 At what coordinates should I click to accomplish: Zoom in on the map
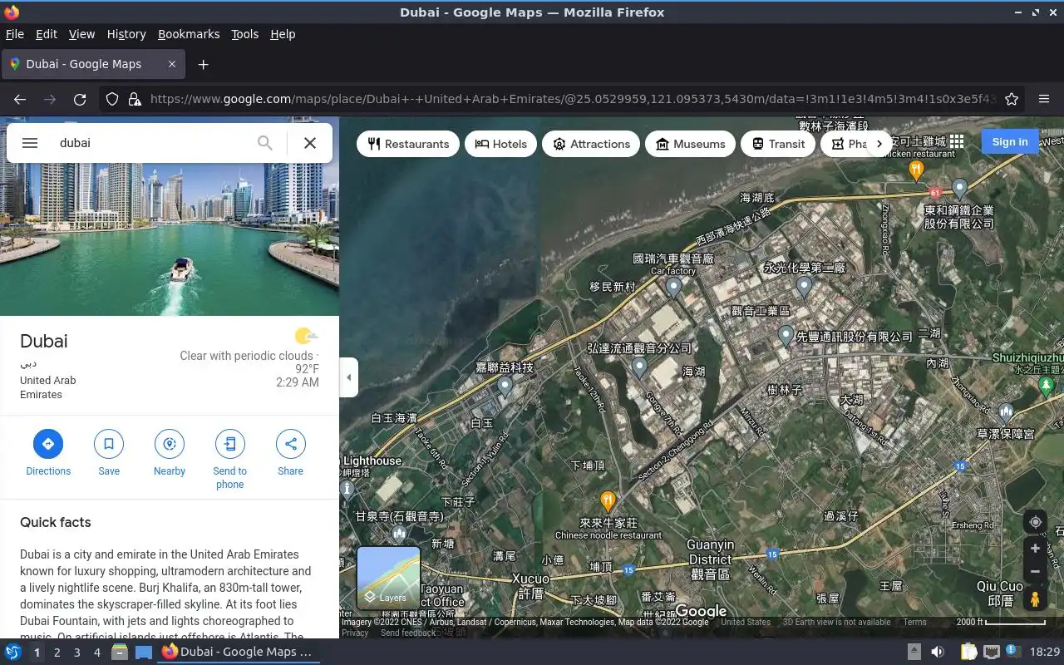coord(1035,549)
